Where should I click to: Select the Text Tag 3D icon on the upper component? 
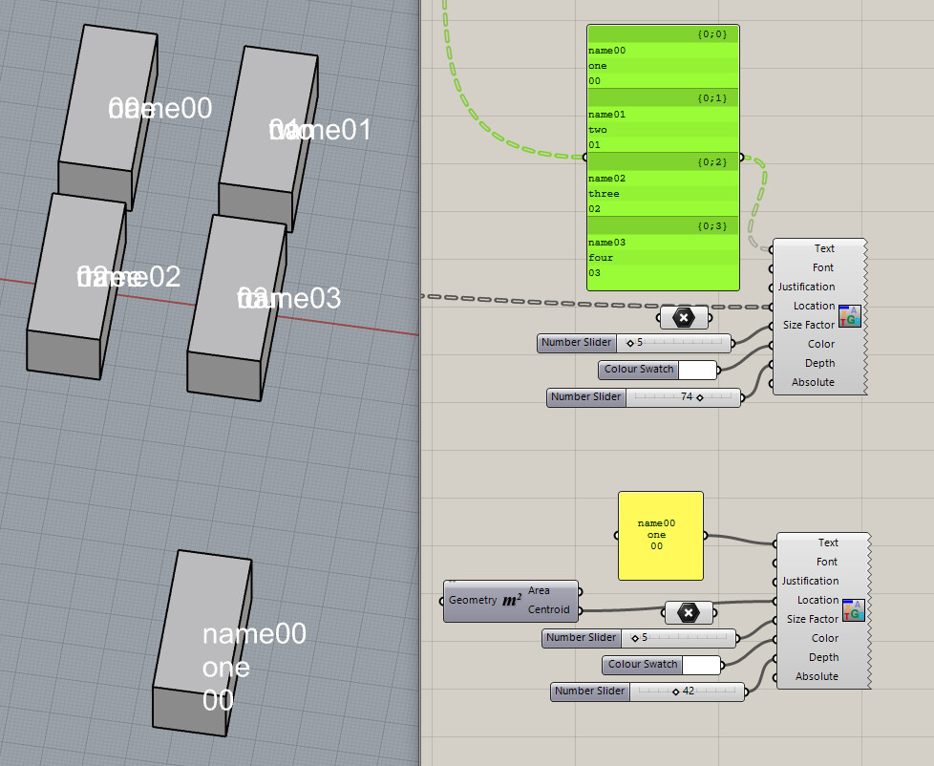click(849, 315)
